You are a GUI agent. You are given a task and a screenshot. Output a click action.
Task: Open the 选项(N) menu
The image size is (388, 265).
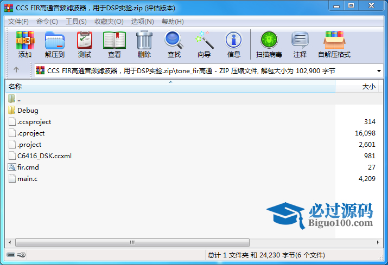(142, 22)
